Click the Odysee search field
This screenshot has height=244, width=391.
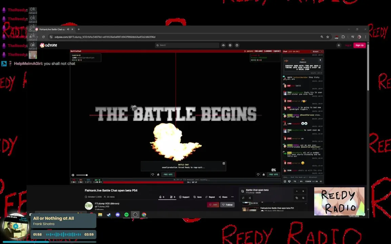[x=187, y=45]
